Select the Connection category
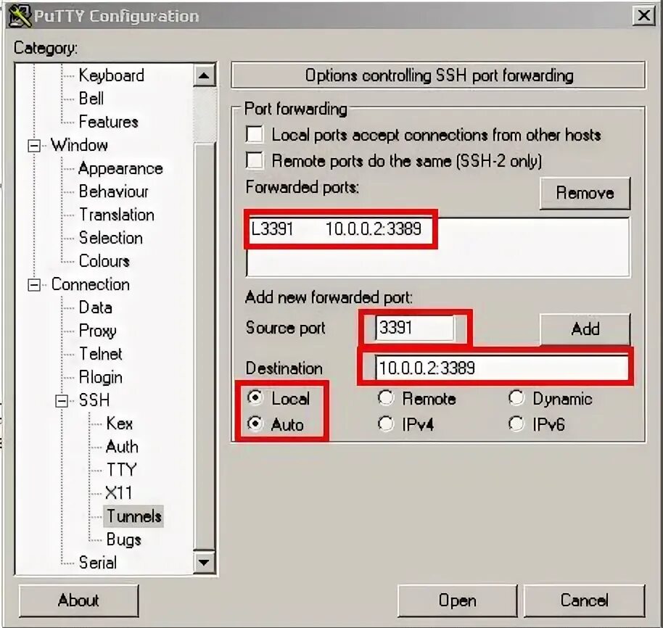This screenshot has height=628, width=663. coord(91,284)
